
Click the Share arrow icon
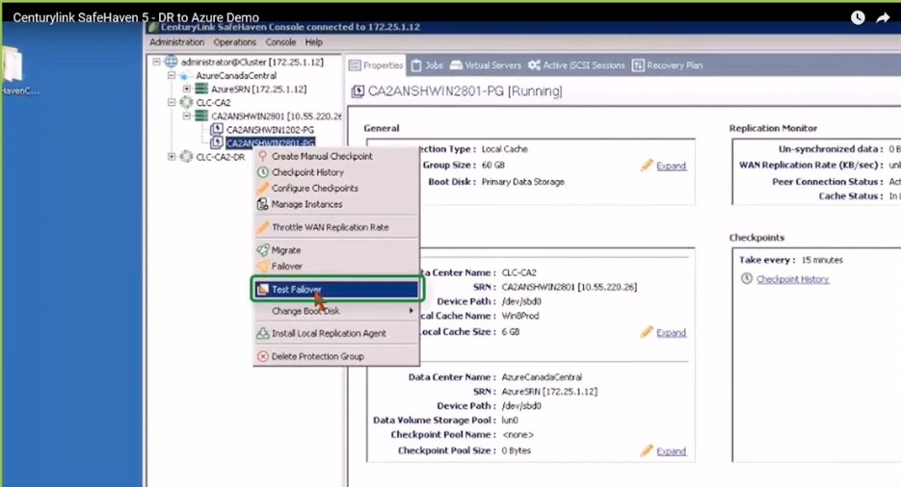(x=883, y=17)
